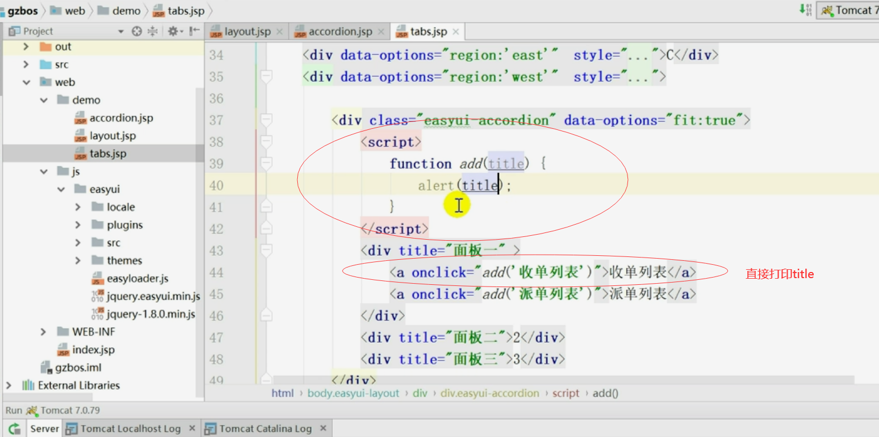Toggle code fold marker on line 35
879x437 pixels.
[x=266, y=76]
